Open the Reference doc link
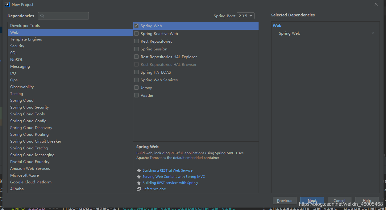The image size is (386, 210). 154,189
